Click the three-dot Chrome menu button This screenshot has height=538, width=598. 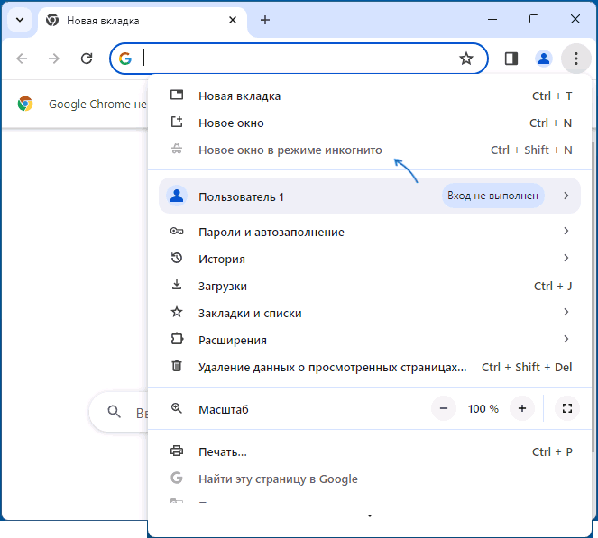(575, 59)
